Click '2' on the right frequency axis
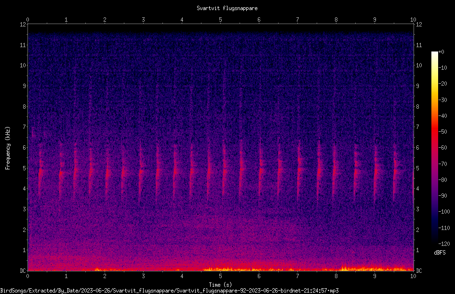Image resolution: width=455 pixels, height=294 pixels. (417, 230)
